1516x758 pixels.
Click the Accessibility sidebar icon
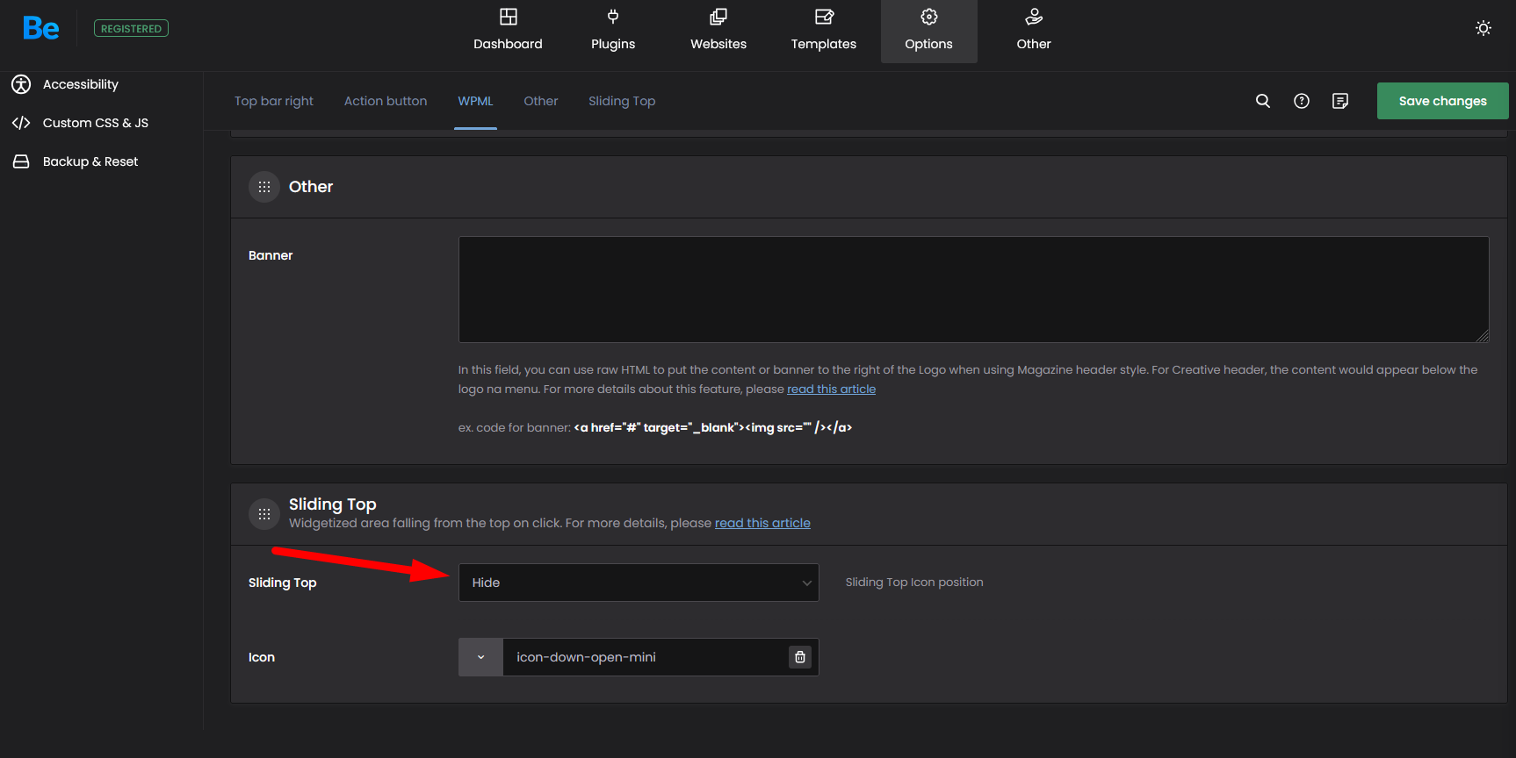point(21,84)
